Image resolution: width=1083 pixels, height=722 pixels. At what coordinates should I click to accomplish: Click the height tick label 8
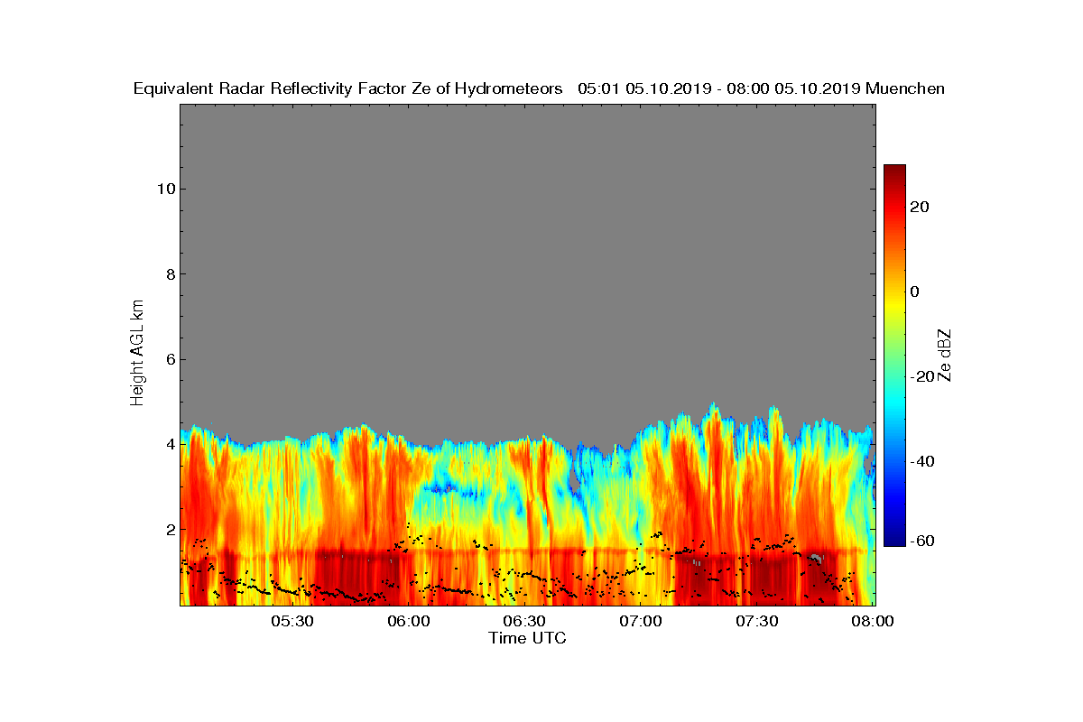click(x=170, y=274)
